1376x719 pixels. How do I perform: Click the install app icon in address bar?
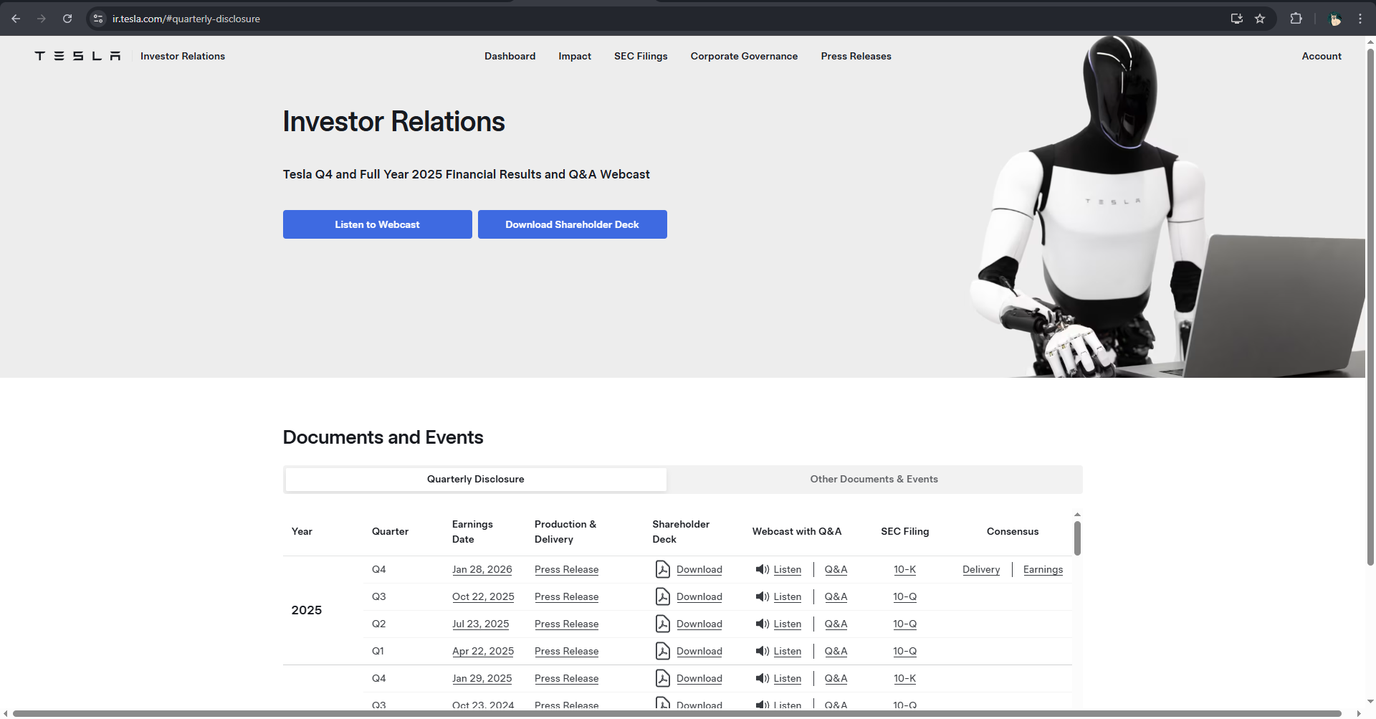pos(1236,19)
